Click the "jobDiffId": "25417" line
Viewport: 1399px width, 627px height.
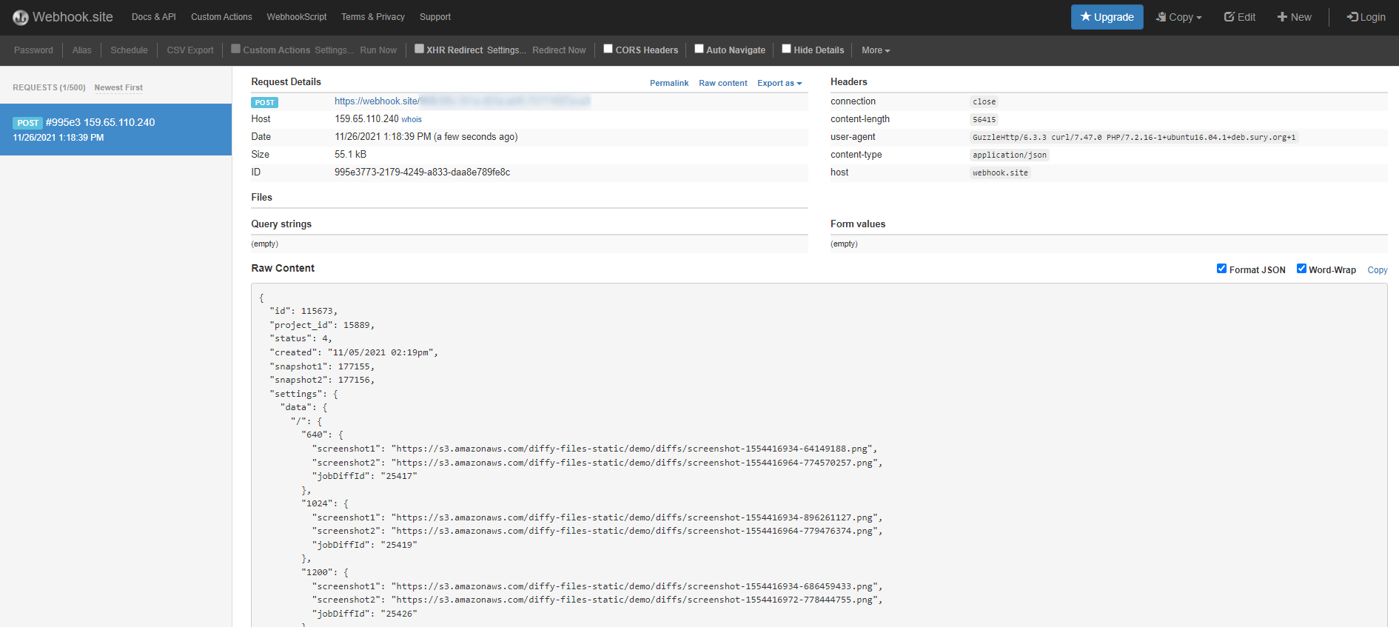tap(365, 476)
